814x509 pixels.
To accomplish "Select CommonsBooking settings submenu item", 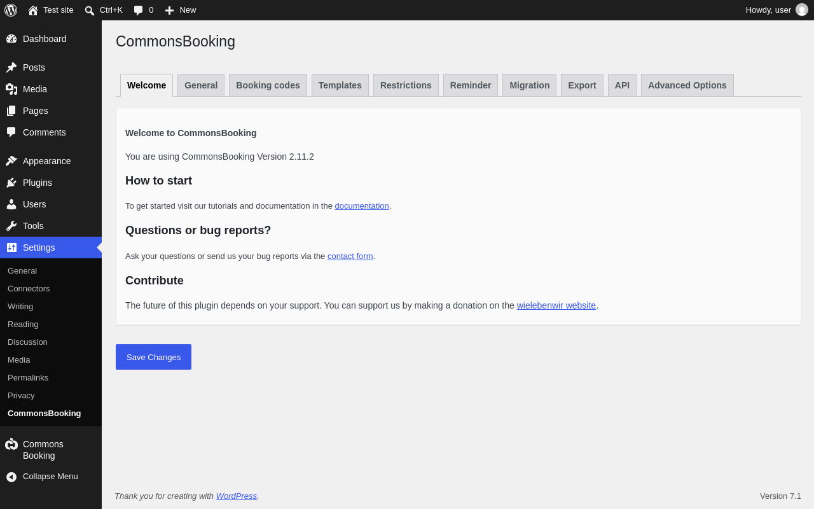I will (x=45, y=413).
